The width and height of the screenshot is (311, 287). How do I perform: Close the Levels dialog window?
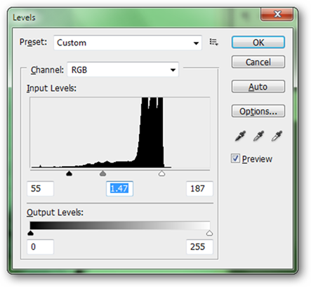point(277,14)
